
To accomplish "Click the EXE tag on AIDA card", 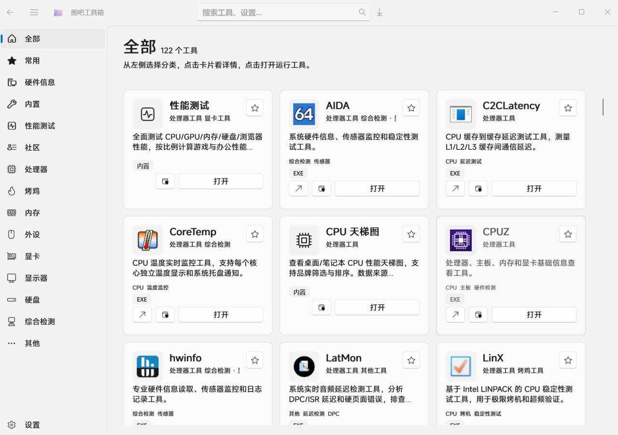I will tap(298, 173).
